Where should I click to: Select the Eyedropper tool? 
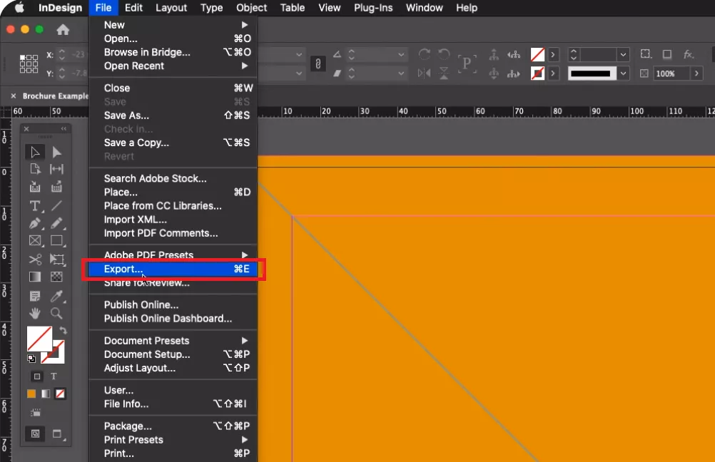(x=57, y=297)
